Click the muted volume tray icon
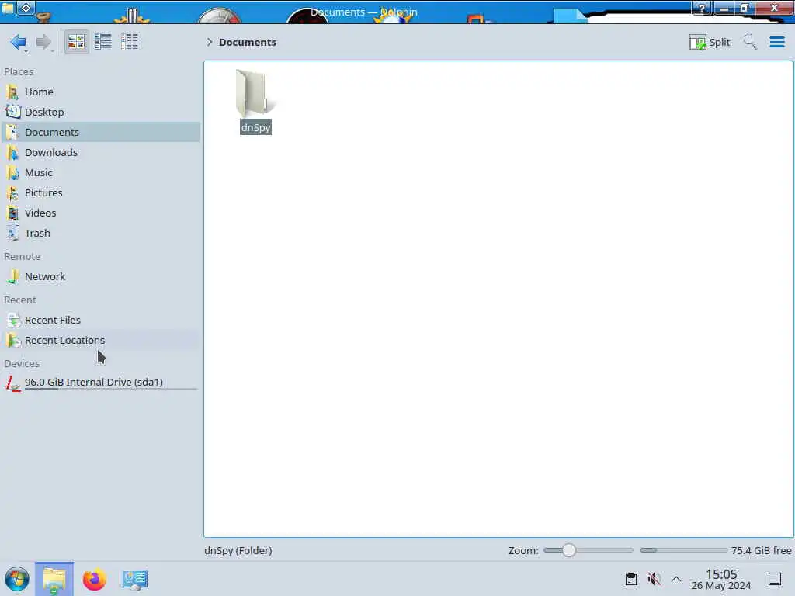795x596 pixels. (654, 579)
